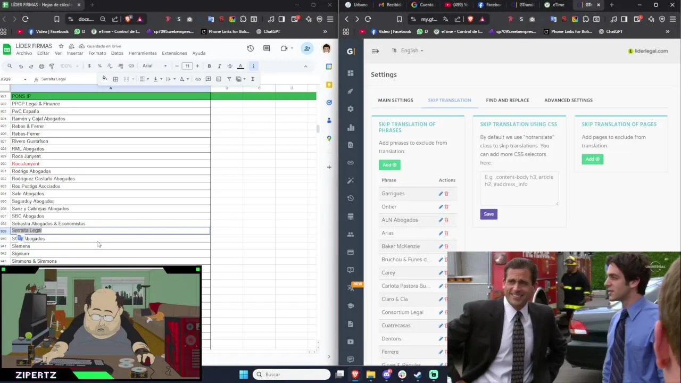Save the CSS selectors

[x=488, y=214]
